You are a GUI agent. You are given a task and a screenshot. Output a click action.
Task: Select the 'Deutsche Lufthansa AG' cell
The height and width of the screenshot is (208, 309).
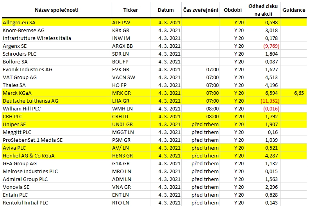pos(57,101)
